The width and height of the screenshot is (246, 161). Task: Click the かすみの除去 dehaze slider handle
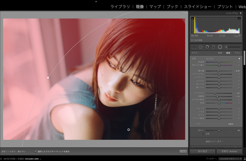pyautogui.click(x=219, y=100)
